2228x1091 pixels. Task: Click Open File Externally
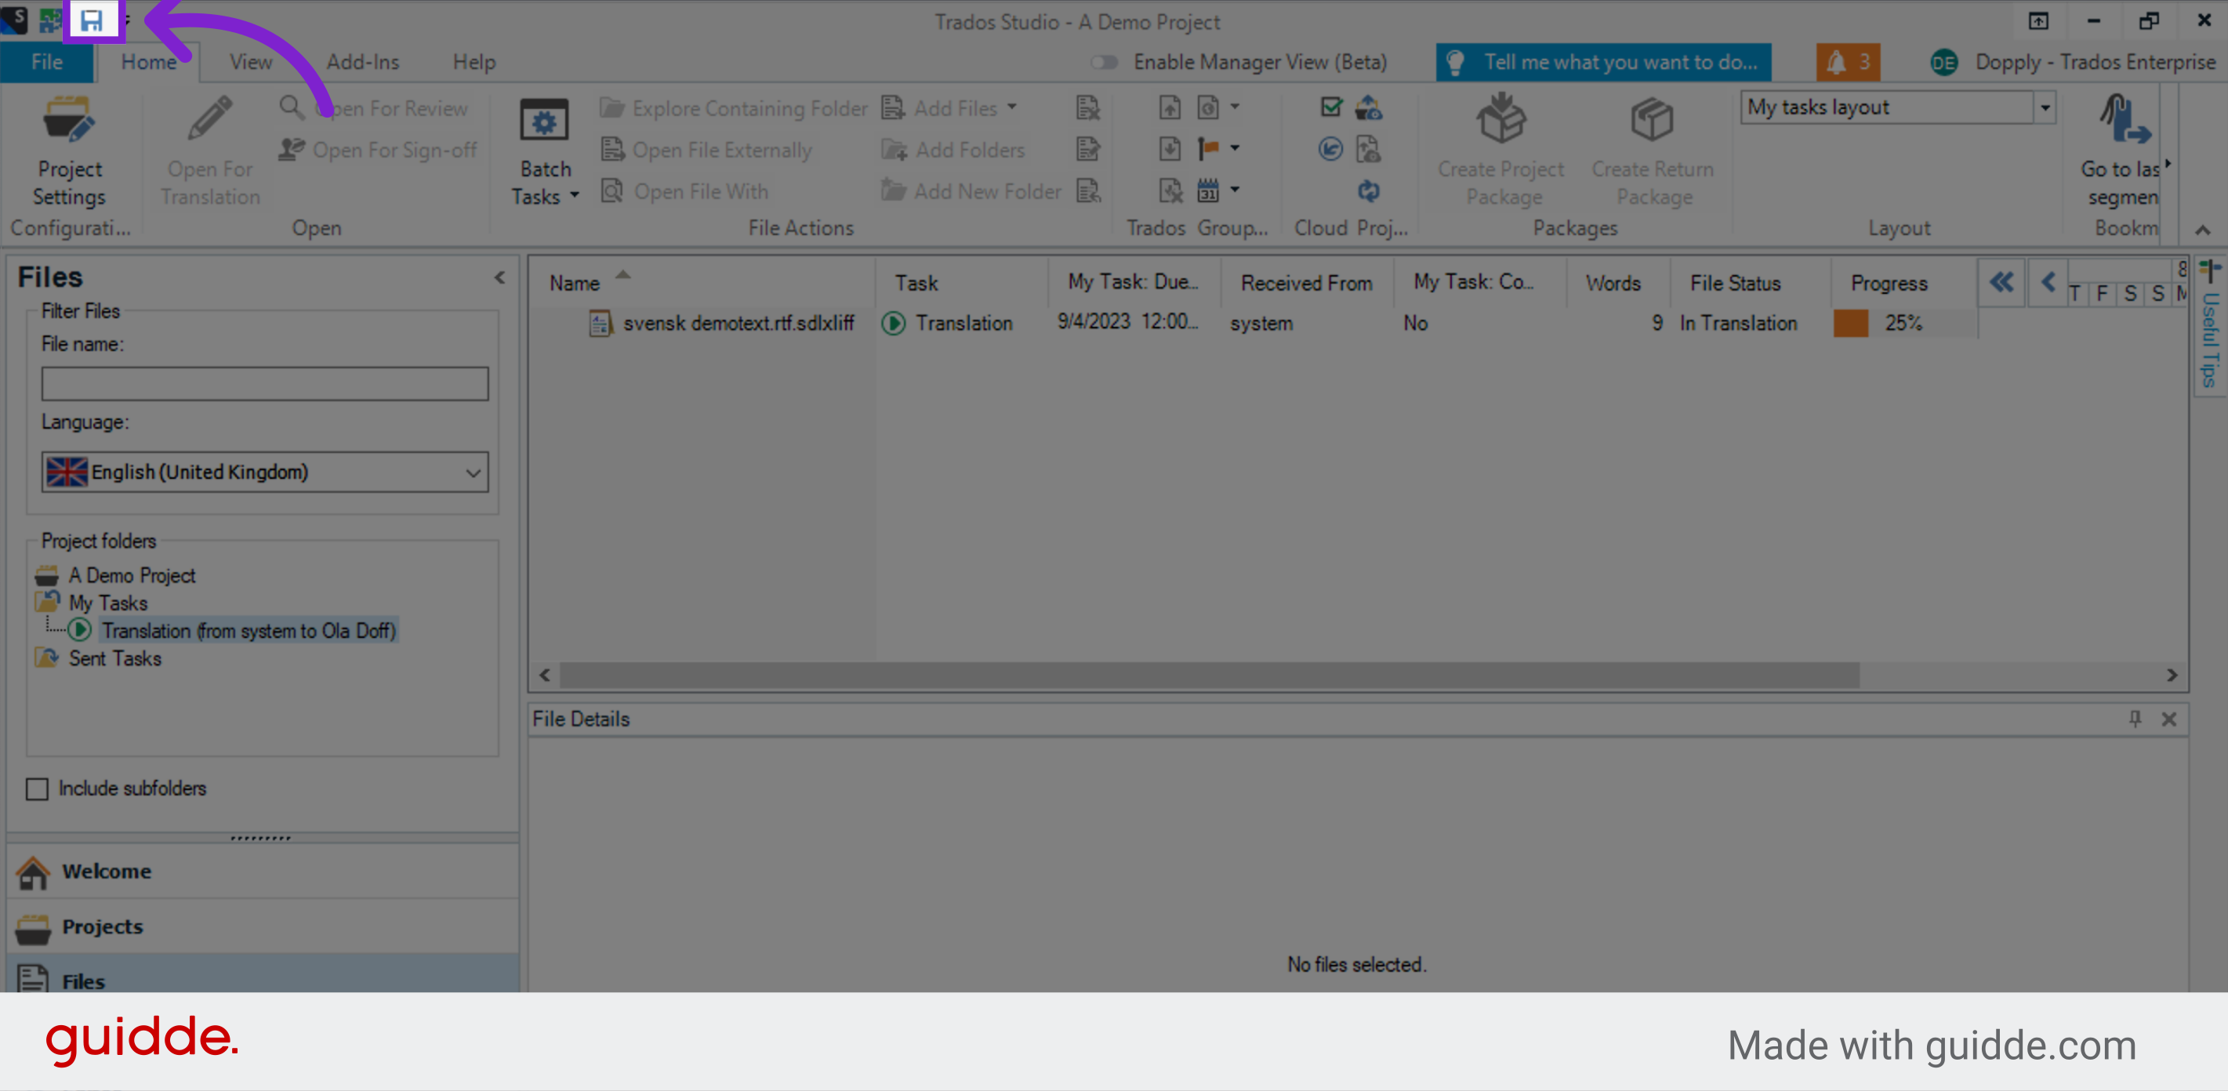[x=706, y=150]
